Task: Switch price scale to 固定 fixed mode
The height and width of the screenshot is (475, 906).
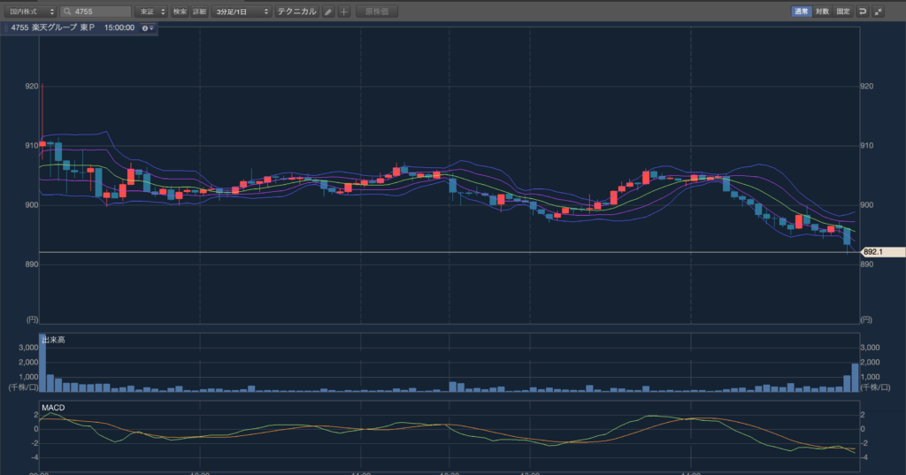Action: [x=843, y=11]
